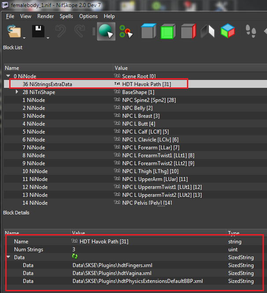Click Txt icon beside NPC L Clavicle [LClv]

point(117,139)
